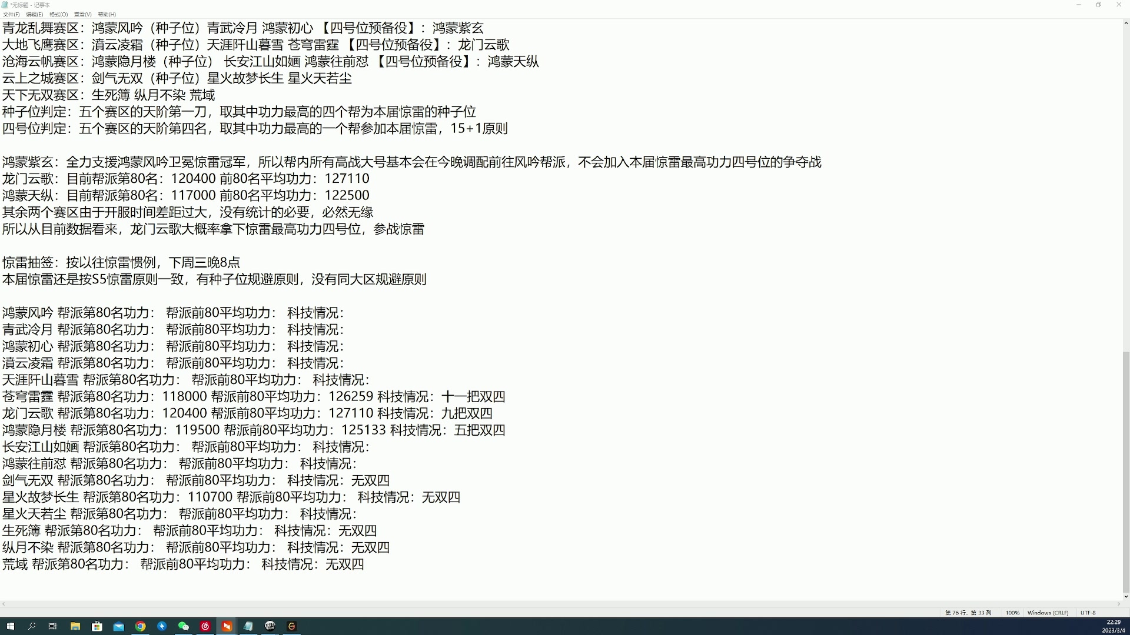Open the 文件(F) menu
This screenshot has width=1130, height=635.
point(11,14)
